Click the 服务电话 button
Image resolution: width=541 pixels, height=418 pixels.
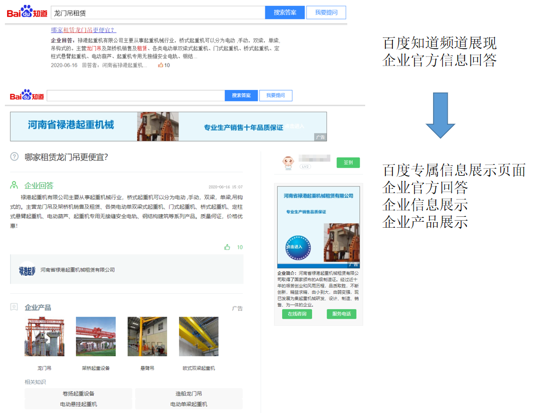point(341,314)
